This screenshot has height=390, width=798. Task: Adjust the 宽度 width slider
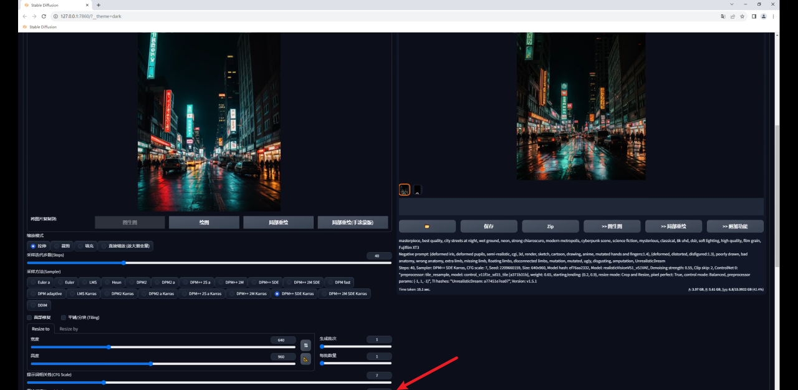163,347
